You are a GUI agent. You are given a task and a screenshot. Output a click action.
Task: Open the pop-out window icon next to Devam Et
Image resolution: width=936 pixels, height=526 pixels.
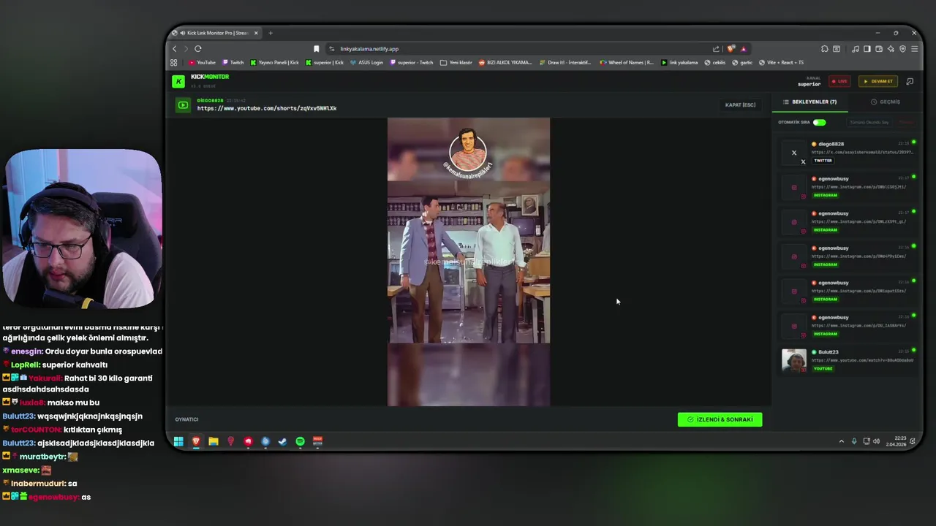(910, 81)
